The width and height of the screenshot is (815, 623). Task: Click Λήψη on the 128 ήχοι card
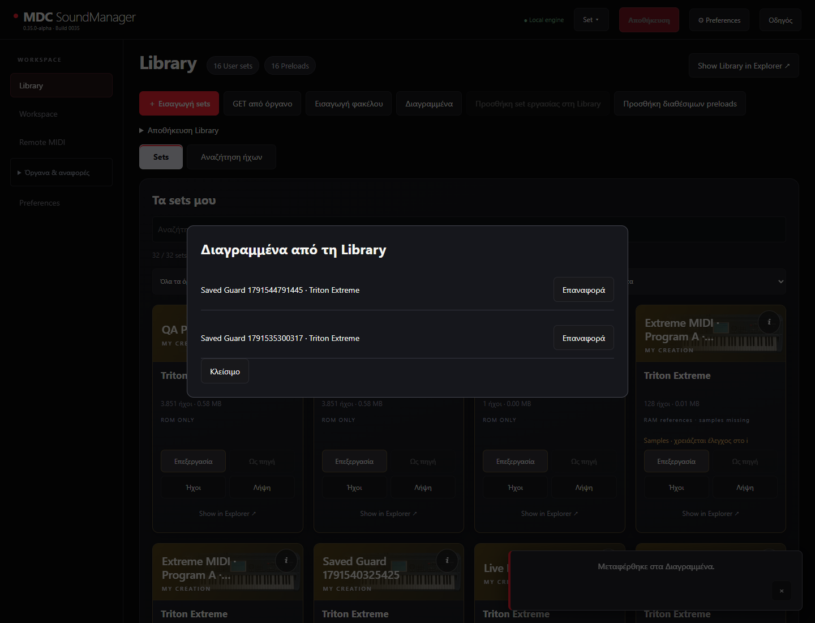click(745, 488)
